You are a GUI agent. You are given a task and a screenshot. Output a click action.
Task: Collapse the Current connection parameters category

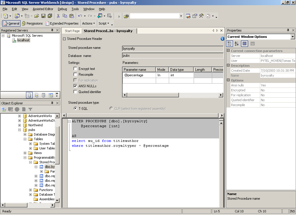pyautogui.click(x=228, y=51)
